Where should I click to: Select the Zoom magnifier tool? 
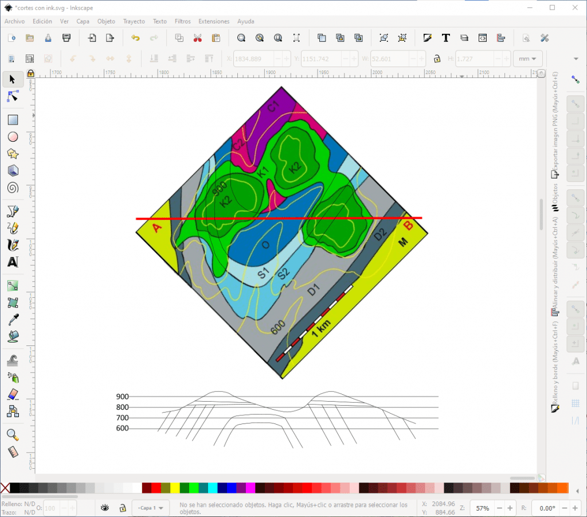(x=13, y=435)
